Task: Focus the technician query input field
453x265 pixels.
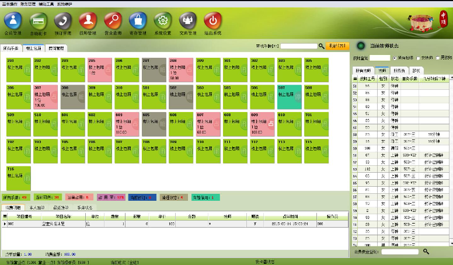Action: click(380, 58)
